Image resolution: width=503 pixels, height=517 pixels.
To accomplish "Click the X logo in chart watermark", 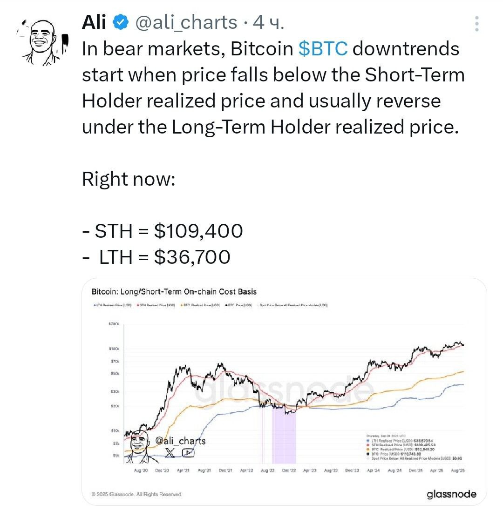I will pyautogui.click(x=170, y=453).
